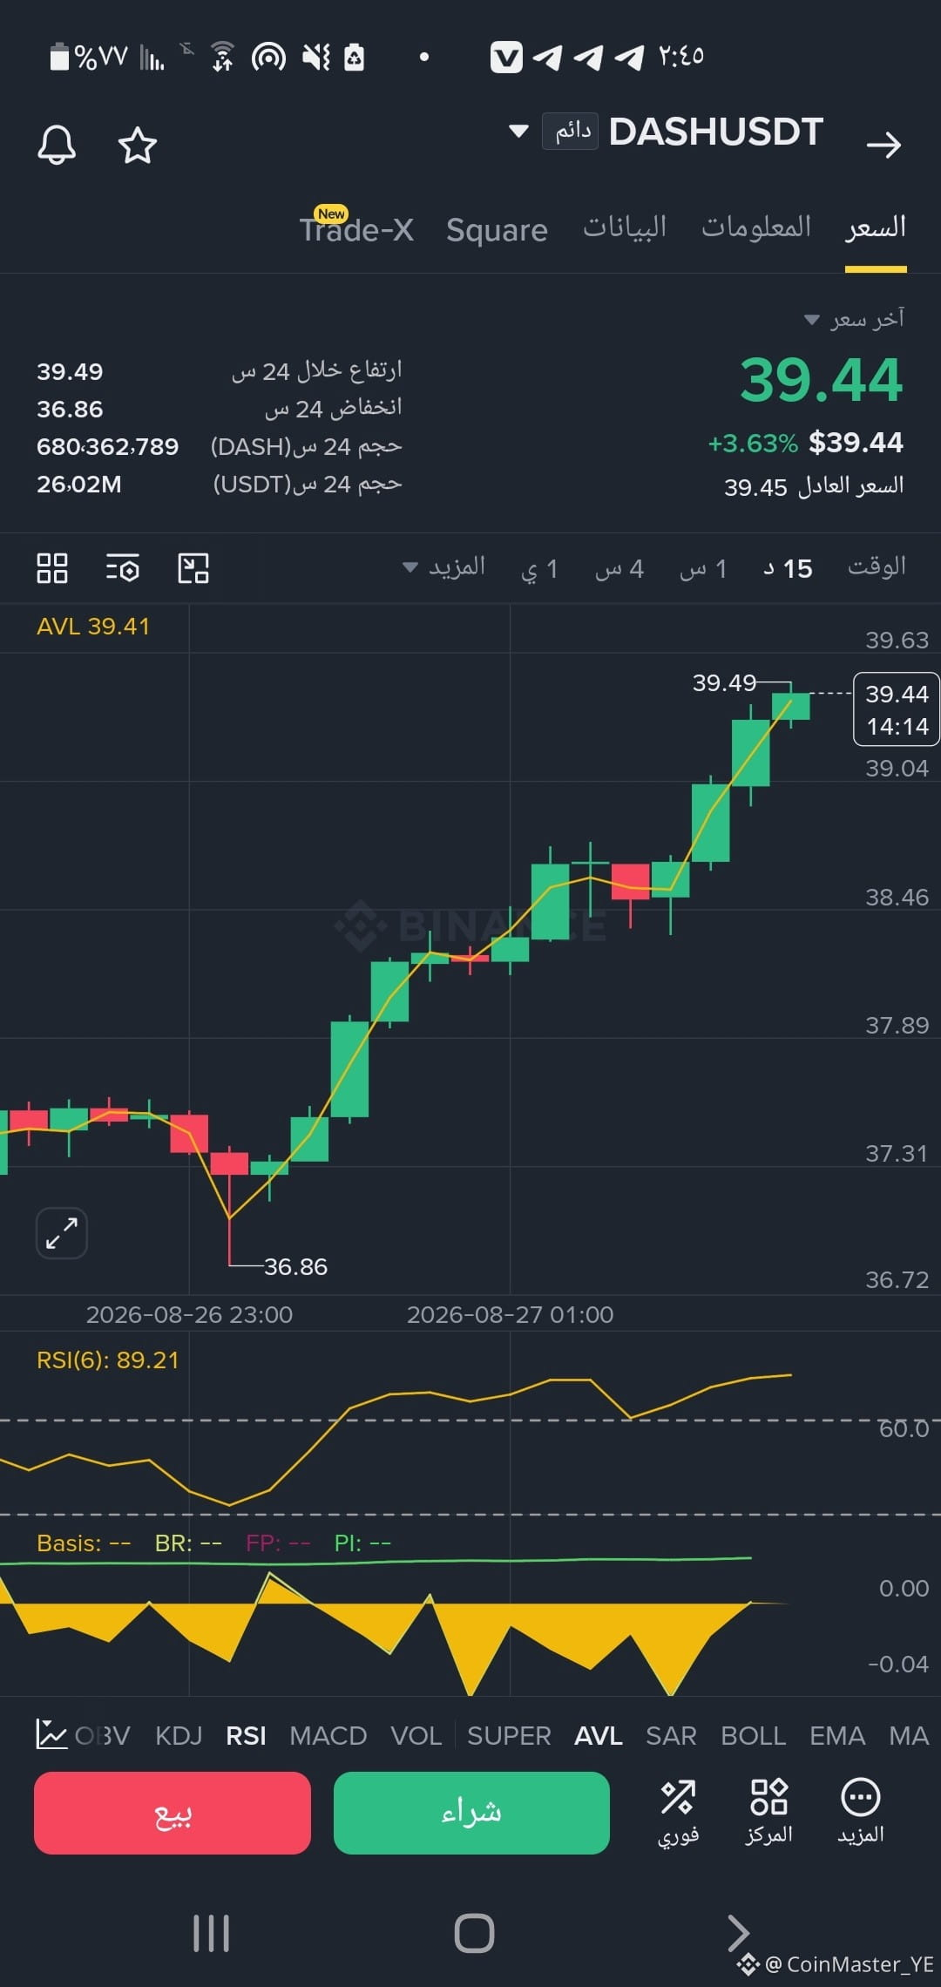This screenshot has width=941, height=1987.
Task: Toggle the VOL indicator
Action: coord(416,1736)
